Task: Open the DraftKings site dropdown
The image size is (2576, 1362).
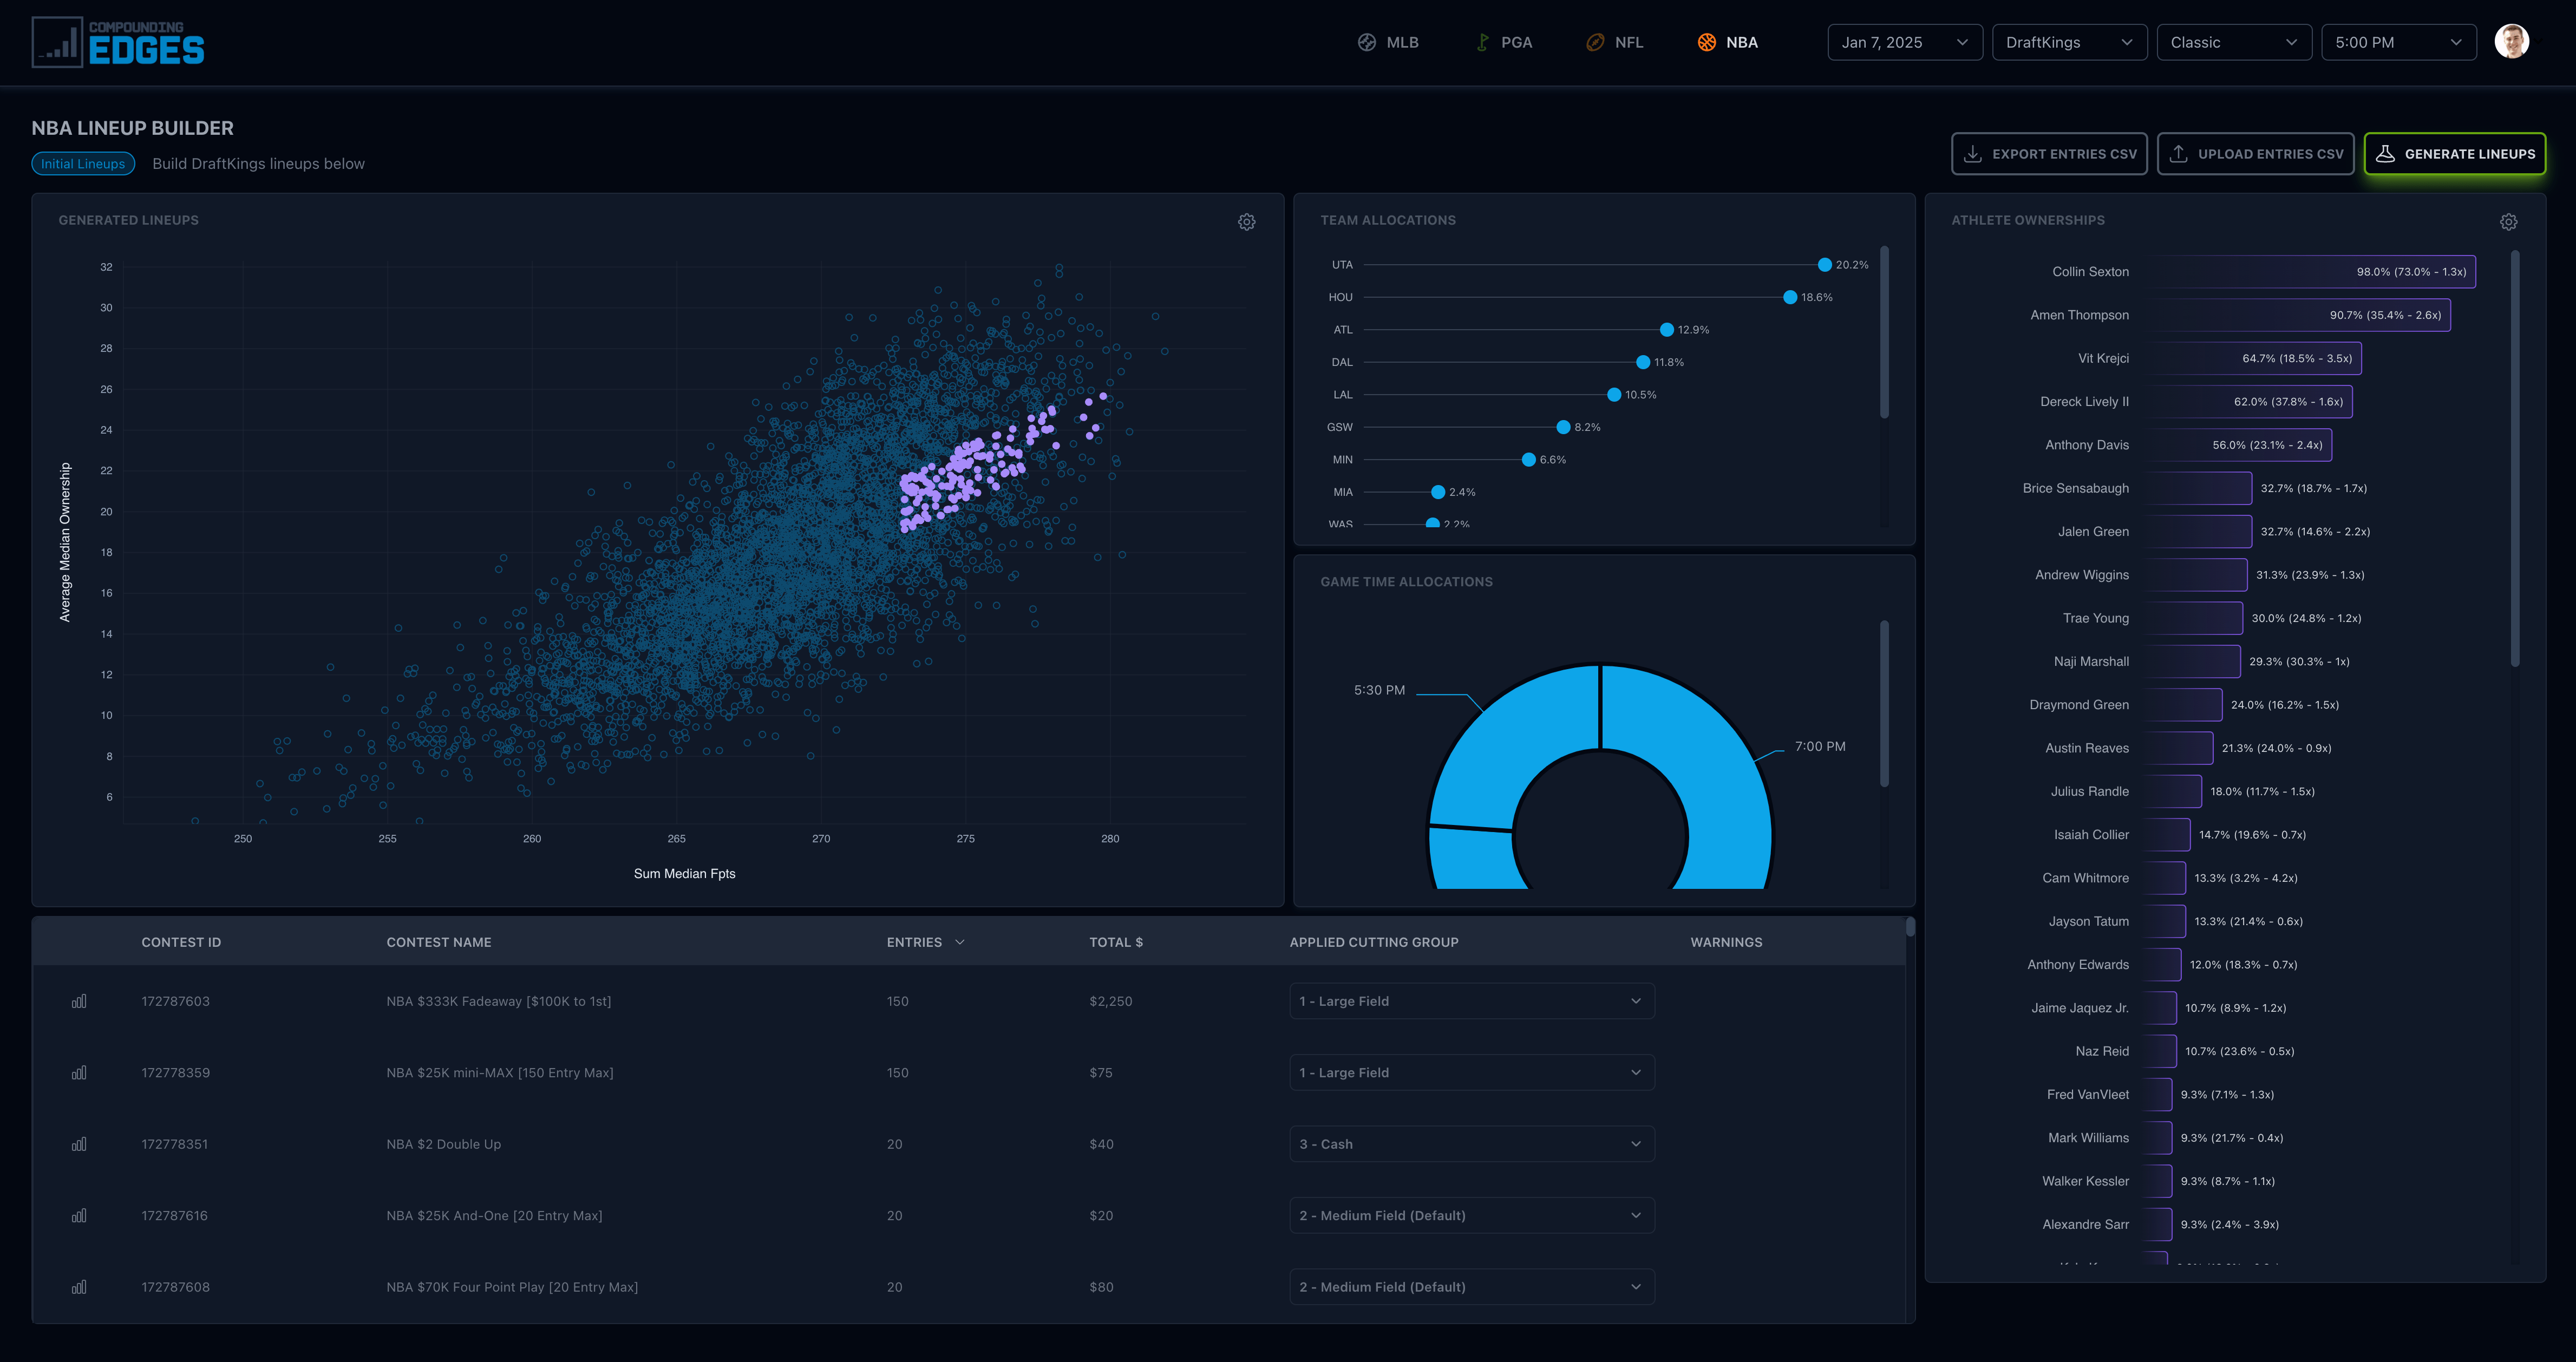Action: point(2069,42)
